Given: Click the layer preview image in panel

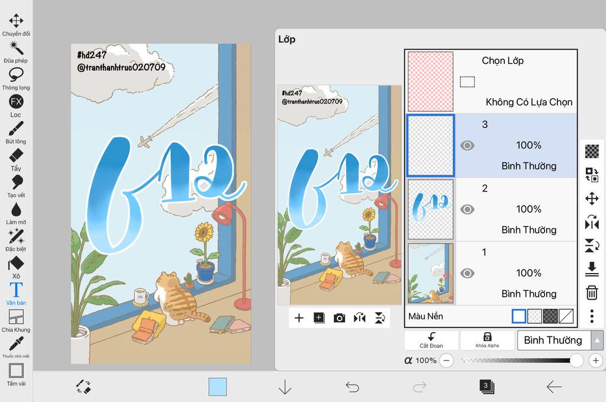Looking at the screenshot, I should [339, 195].
